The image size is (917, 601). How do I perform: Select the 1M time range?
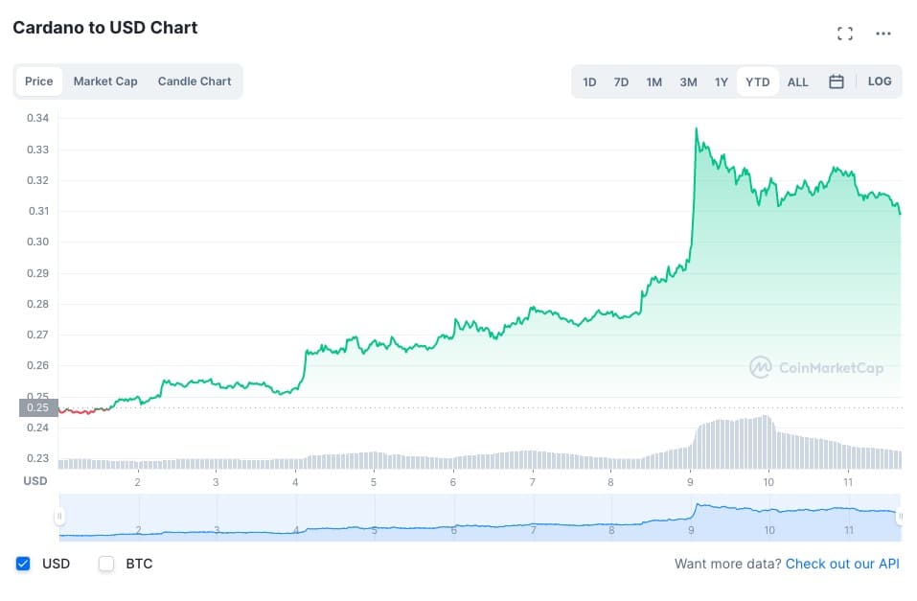653,81
